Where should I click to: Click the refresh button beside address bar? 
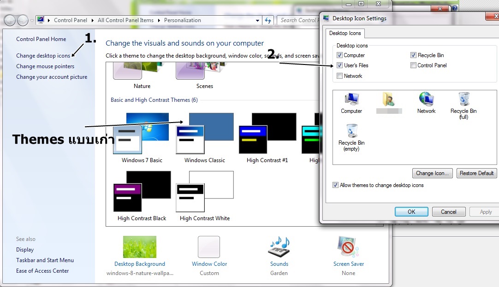268,20
